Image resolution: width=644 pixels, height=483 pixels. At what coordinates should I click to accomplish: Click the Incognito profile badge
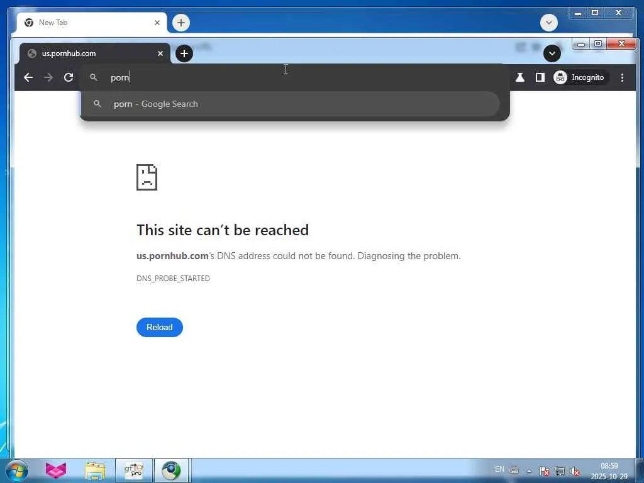pos(580,77)
